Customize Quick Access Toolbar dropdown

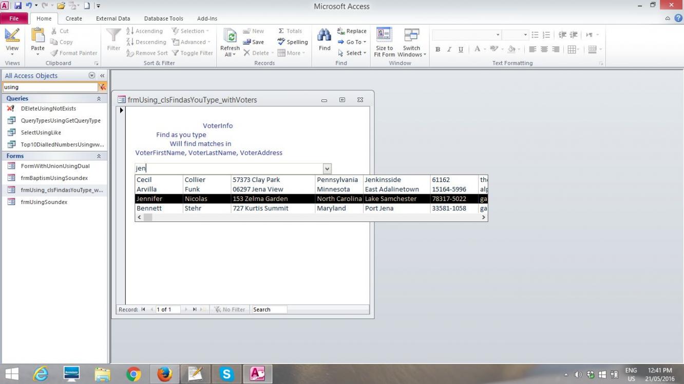pyautogui.click(x=98, y=6)
